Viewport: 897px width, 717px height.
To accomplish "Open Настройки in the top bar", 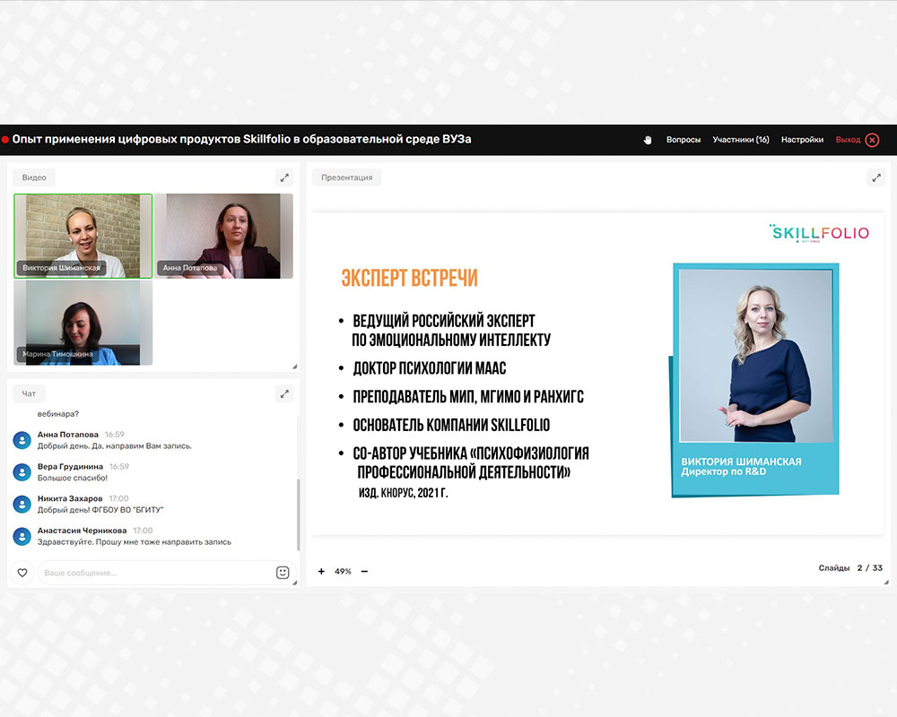I will click(802, 140).
